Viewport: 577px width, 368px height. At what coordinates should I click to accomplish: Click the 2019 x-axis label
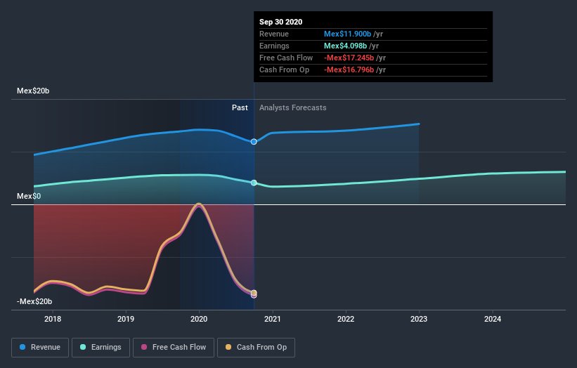[x=126, y=319]
